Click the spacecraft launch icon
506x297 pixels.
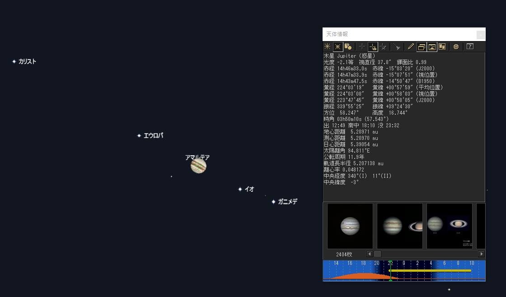click(x=397, y=47)
